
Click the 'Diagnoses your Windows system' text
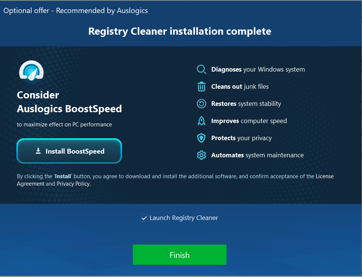point(258,69)
